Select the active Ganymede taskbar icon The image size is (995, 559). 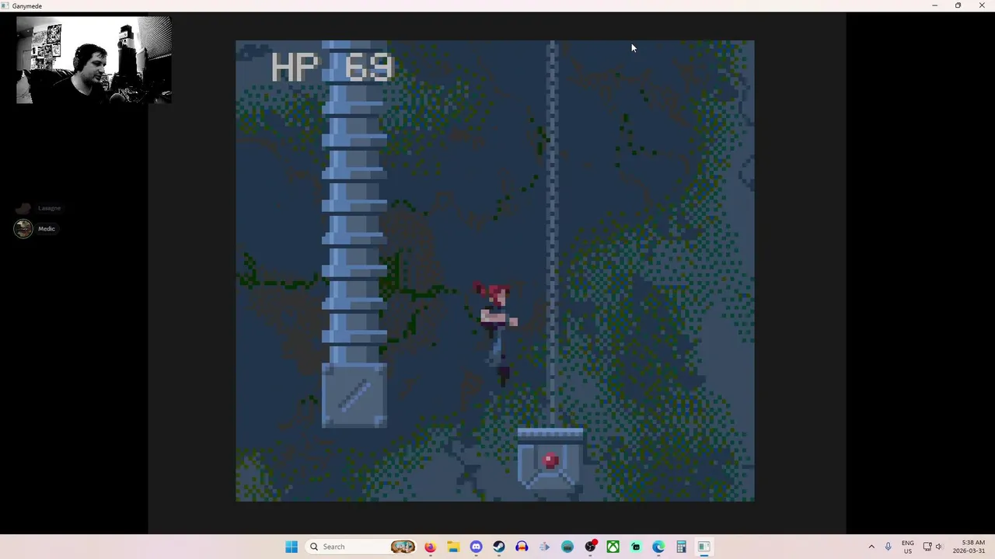pyautogui.click(x=703, y=547)
